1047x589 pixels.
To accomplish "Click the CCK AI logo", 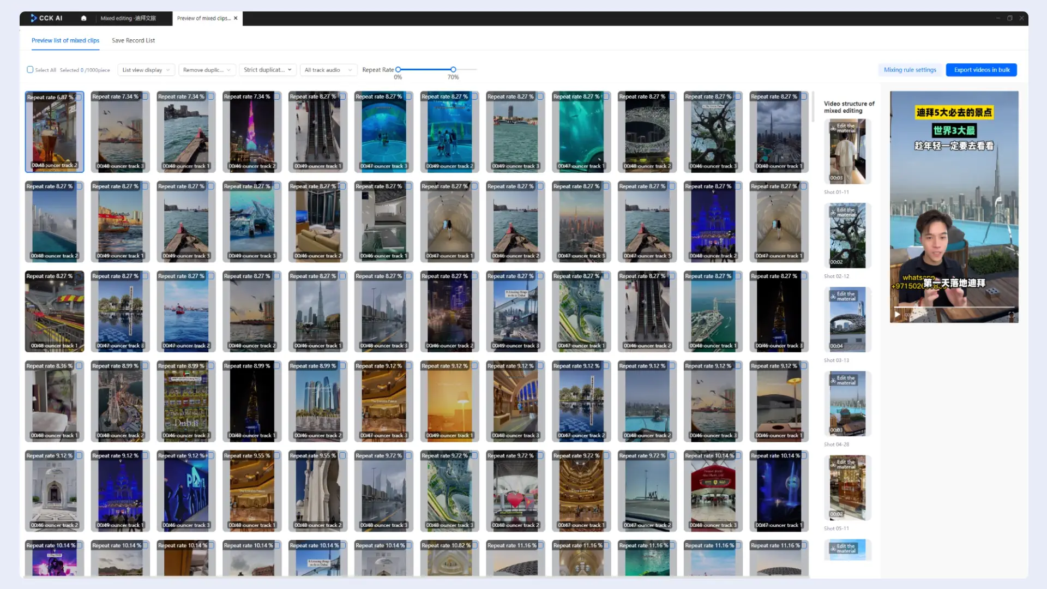I will point(46,18).
